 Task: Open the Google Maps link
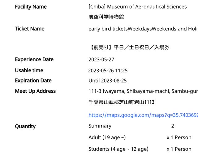coord(143,115)
